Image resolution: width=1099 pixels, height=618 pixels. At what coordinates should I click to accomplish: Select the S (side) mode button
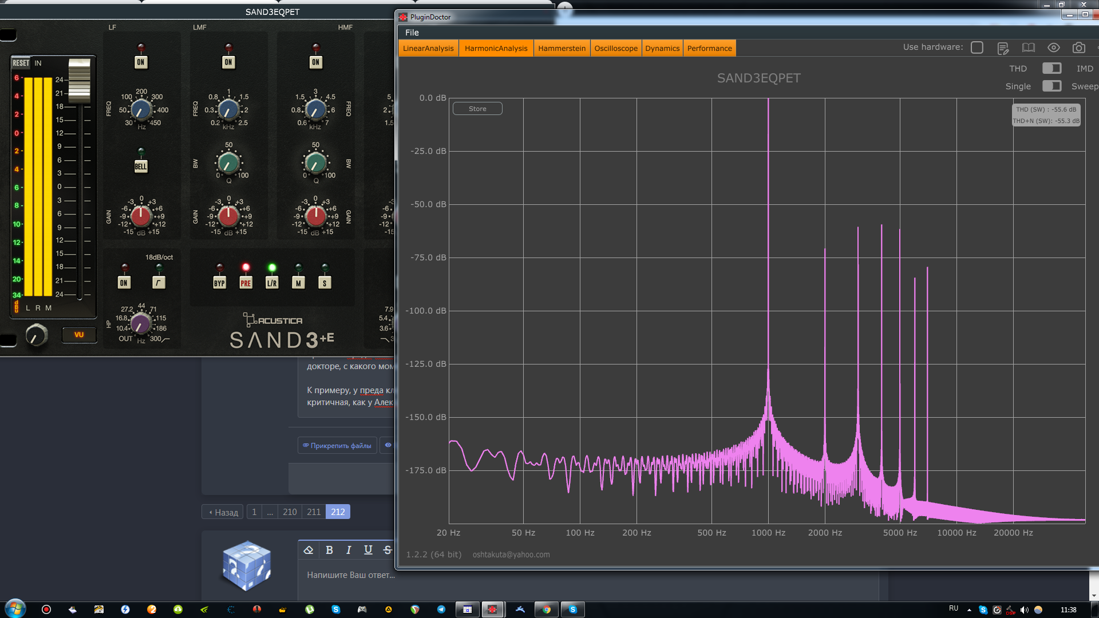(325, 283)
